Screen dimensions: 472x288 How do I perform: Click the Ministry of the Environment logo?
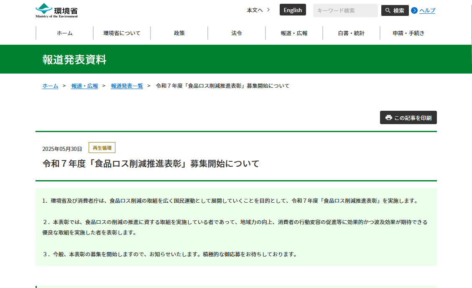[56, 10]
